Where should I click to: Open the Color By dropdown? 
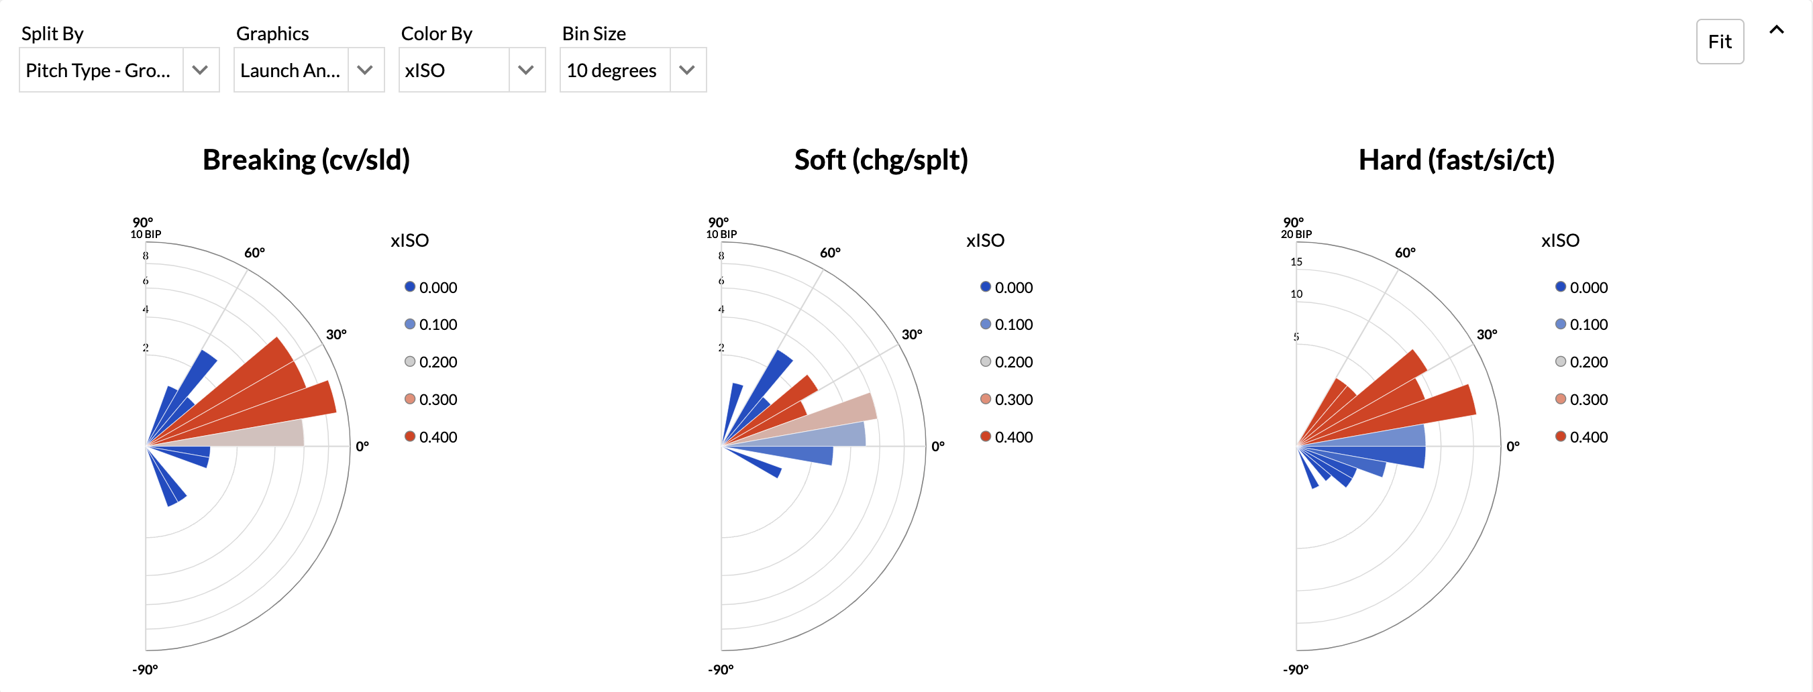pyautogui.click(x=527, y=70)
